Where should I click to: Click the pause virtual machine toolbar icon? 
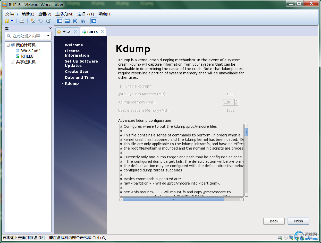click(x=7, y=21)
